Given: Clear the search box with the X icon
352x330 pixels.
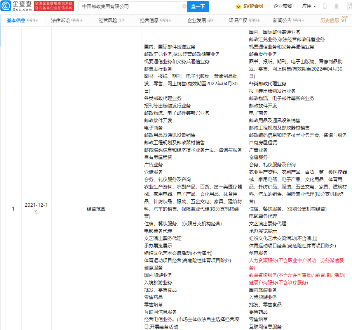Looking at the screenshot, I should click(x=184, y=6).
